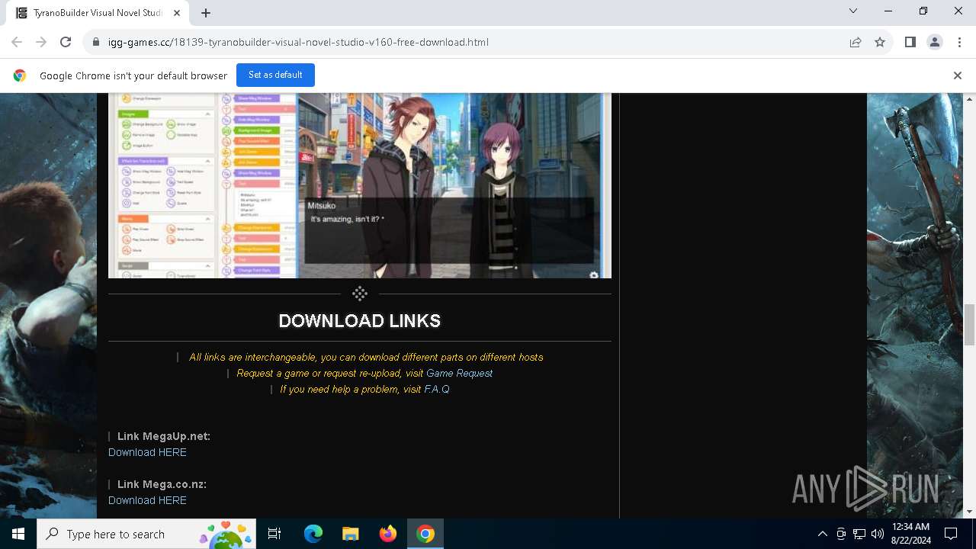
Task: Click the taskbar search box
Action: click(x=147, y=534)
